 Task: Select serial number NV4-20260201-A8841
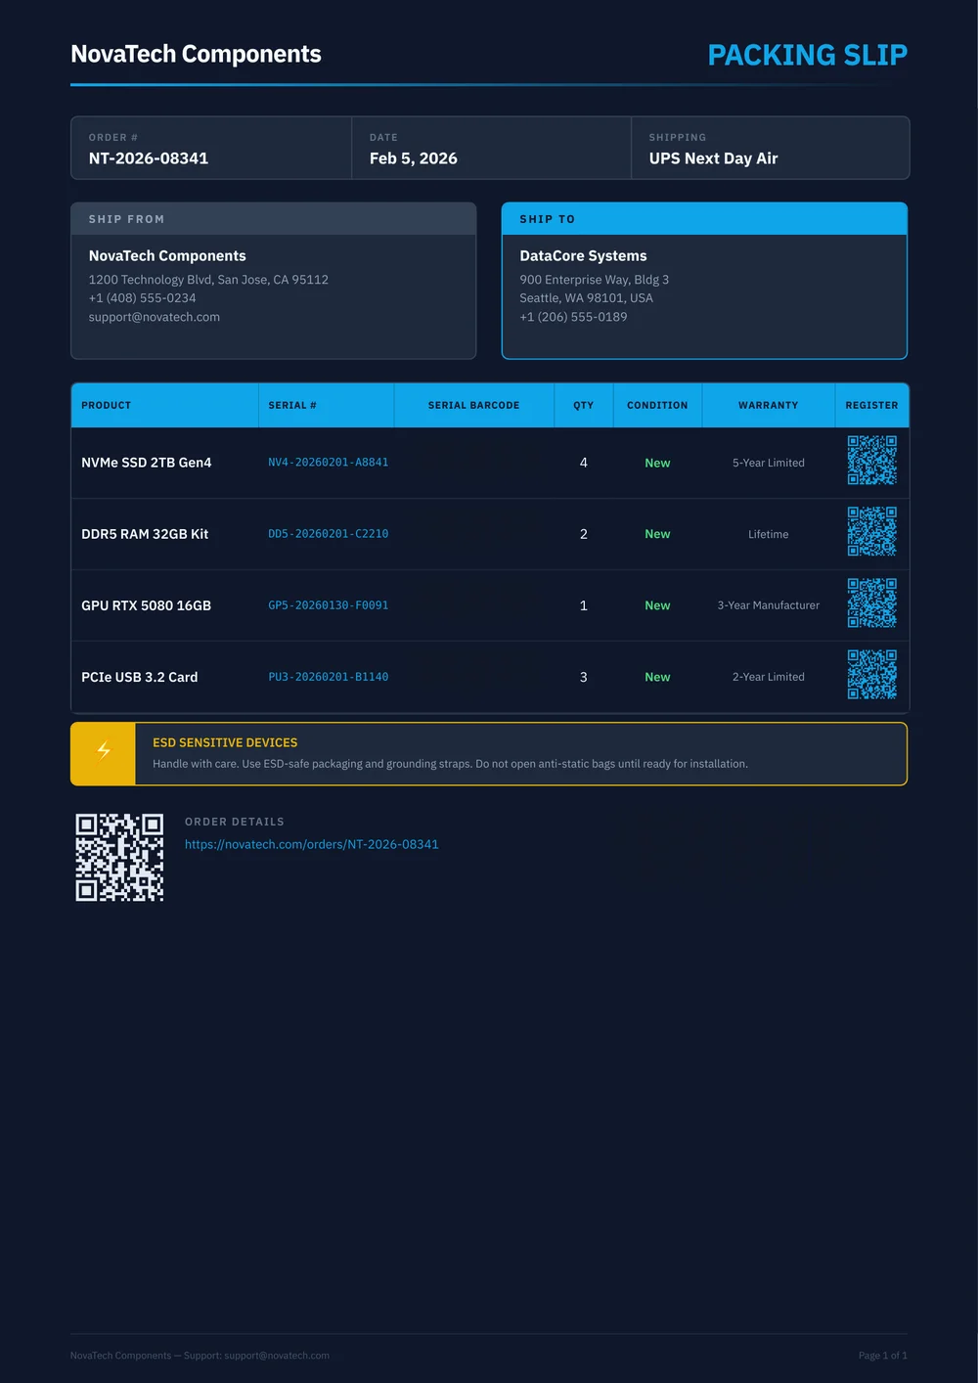[328, 463]
